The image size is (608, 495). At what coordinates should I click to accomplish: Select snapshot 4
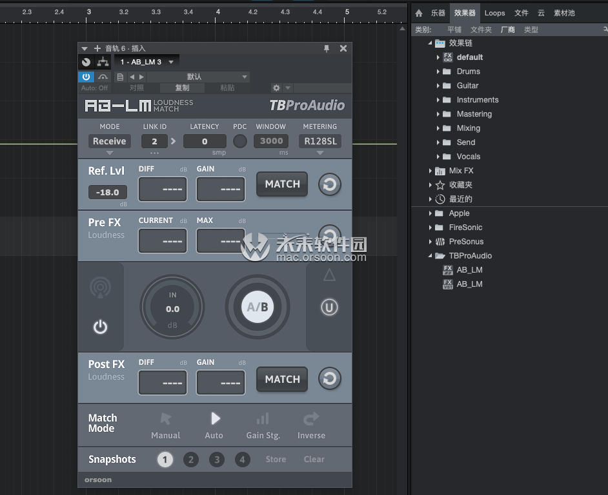(x=242, y=460)
